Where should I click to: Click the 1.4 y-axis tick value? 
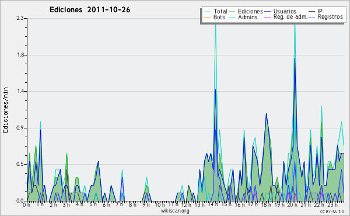coord(20,91)
